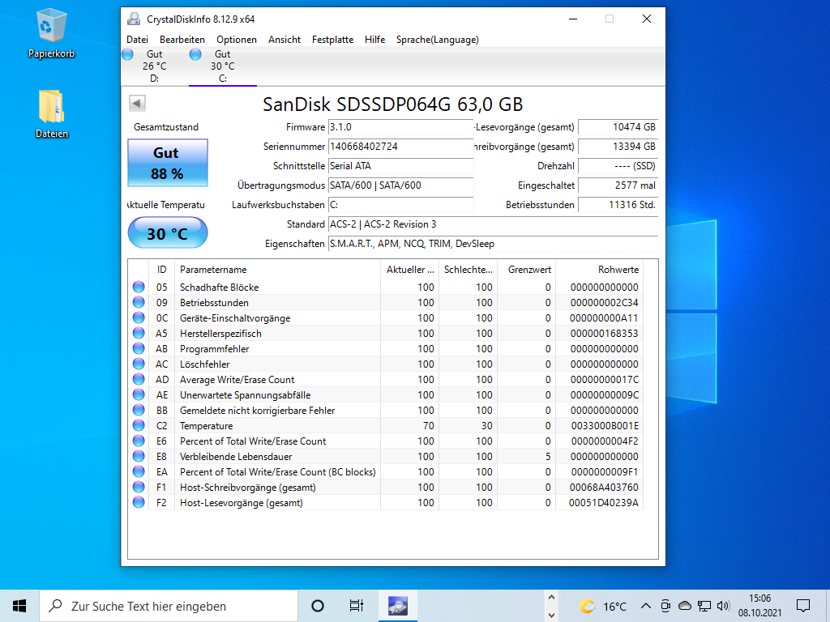Viewport: 830px width, 622px height.
Task: Select the status orb for drive D:
Action: 127,54
